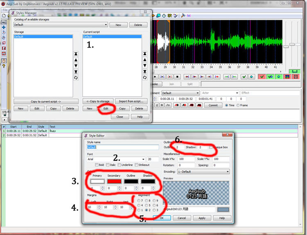Click Import from script button
Screen dimensions: 307x235
point(131,101)
